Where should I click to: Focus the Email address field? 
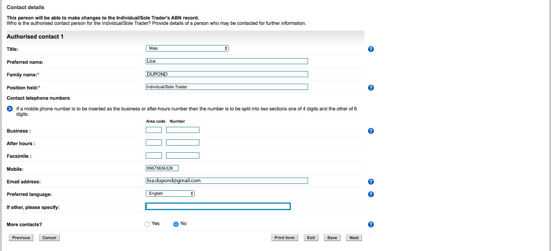tap(227, 181)
